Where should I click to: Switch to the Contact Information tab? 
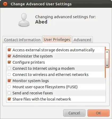(22, 40)
